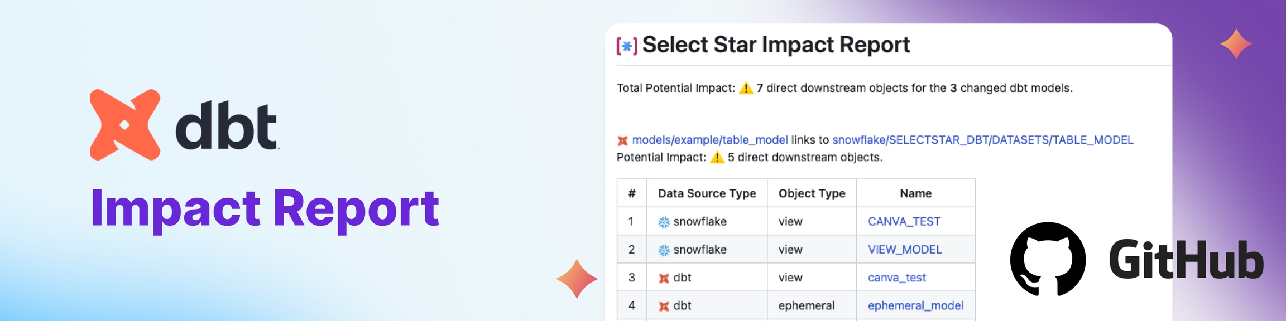Click the dbt icon in row 4
Viewport: 1286px width, 321px height.
point(664,306)
